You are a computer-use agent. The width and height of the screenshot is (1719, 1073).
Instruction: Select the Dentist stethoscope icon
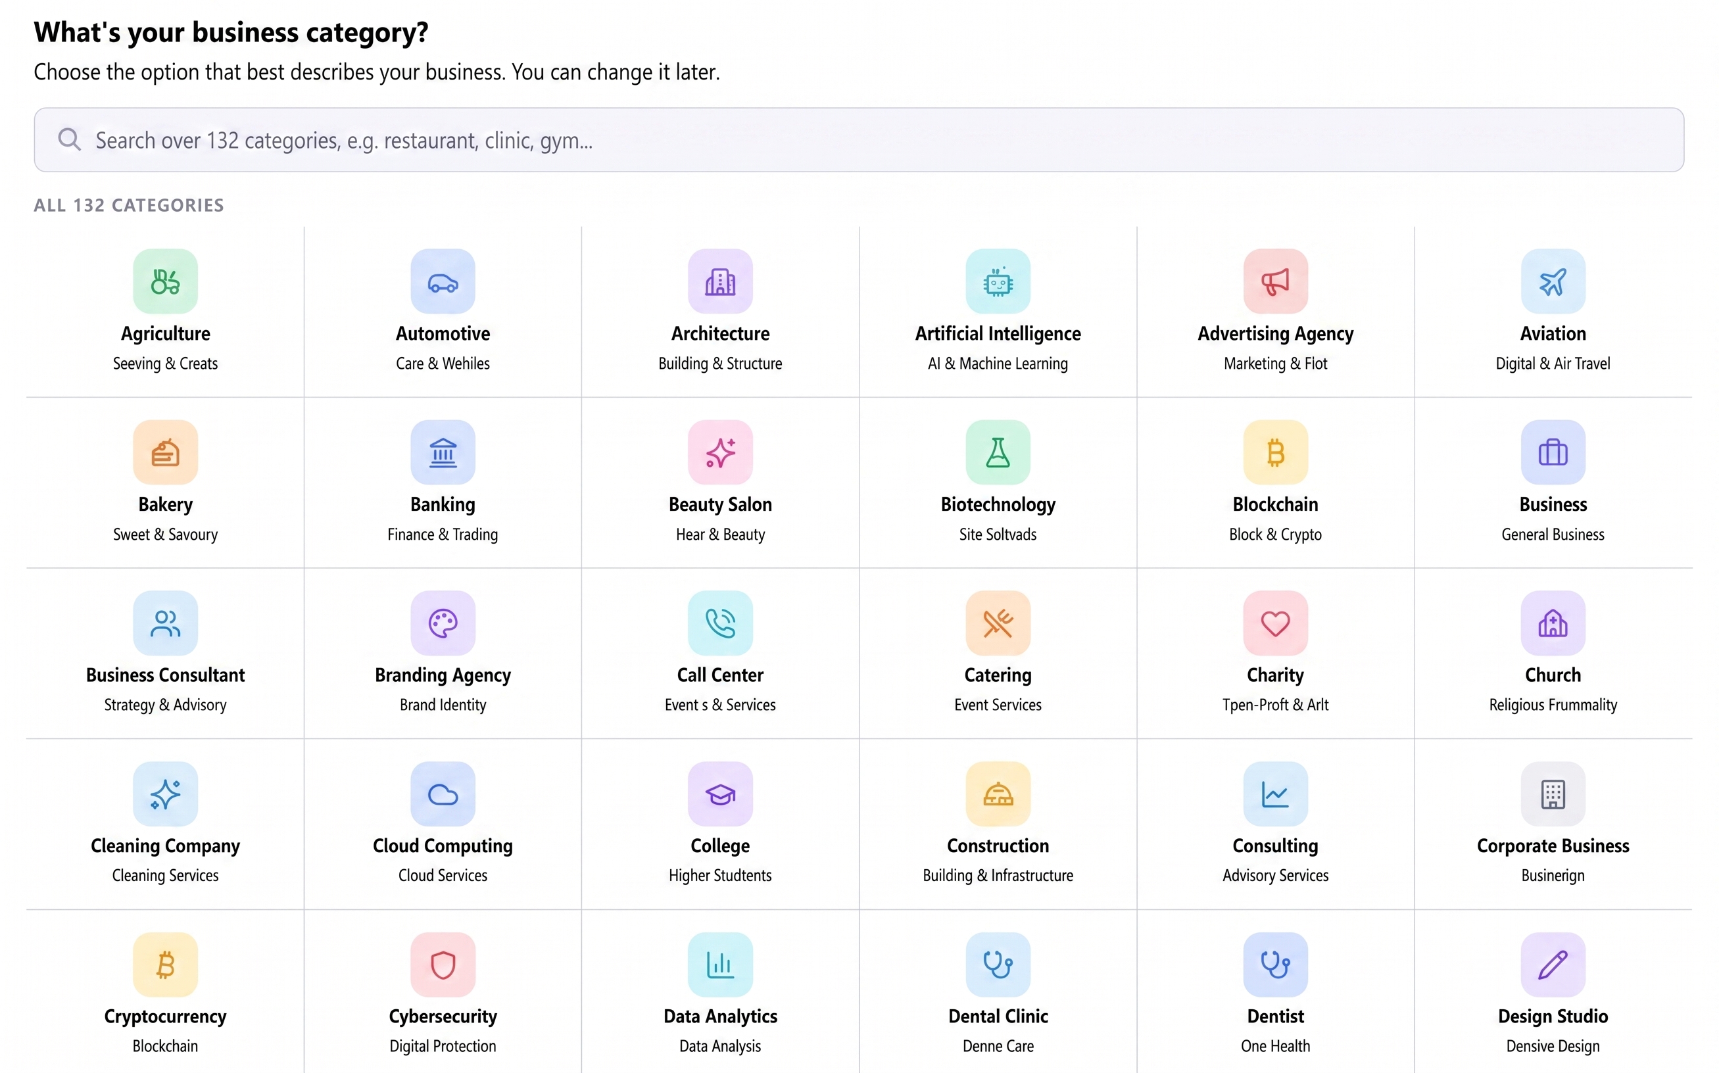point(1275,965)
